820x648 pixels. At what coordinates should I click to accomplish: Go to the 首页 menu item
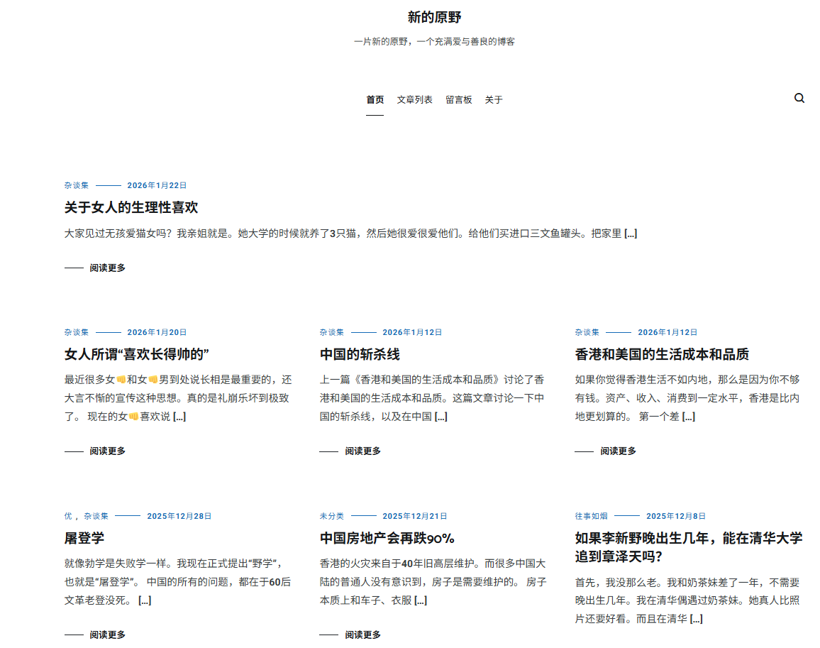point(375,100)
